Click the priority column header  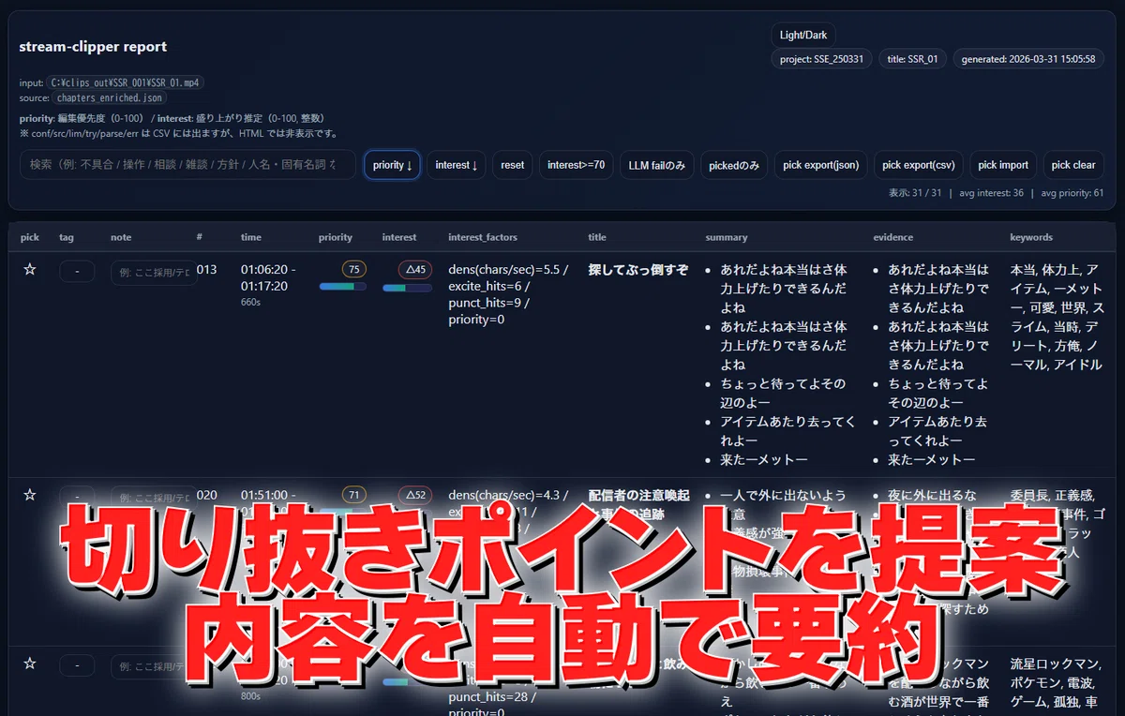(336, 237)
